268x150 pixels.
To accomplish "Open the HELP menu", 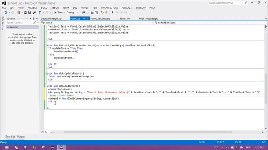I will pos(152,7).
